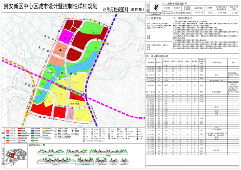Click the 145.98公顷 construction land cell
The image size is (241, 170).
[x=187, y=13]
